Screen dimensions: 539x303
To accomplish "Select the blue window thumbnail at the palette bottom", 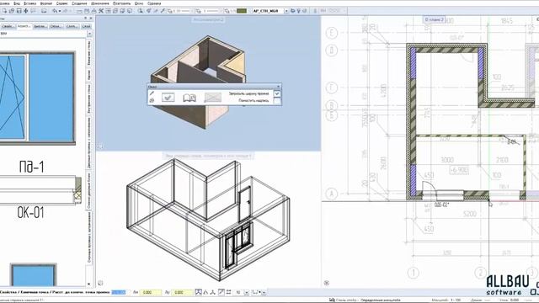I will click(x=34, y=274).
